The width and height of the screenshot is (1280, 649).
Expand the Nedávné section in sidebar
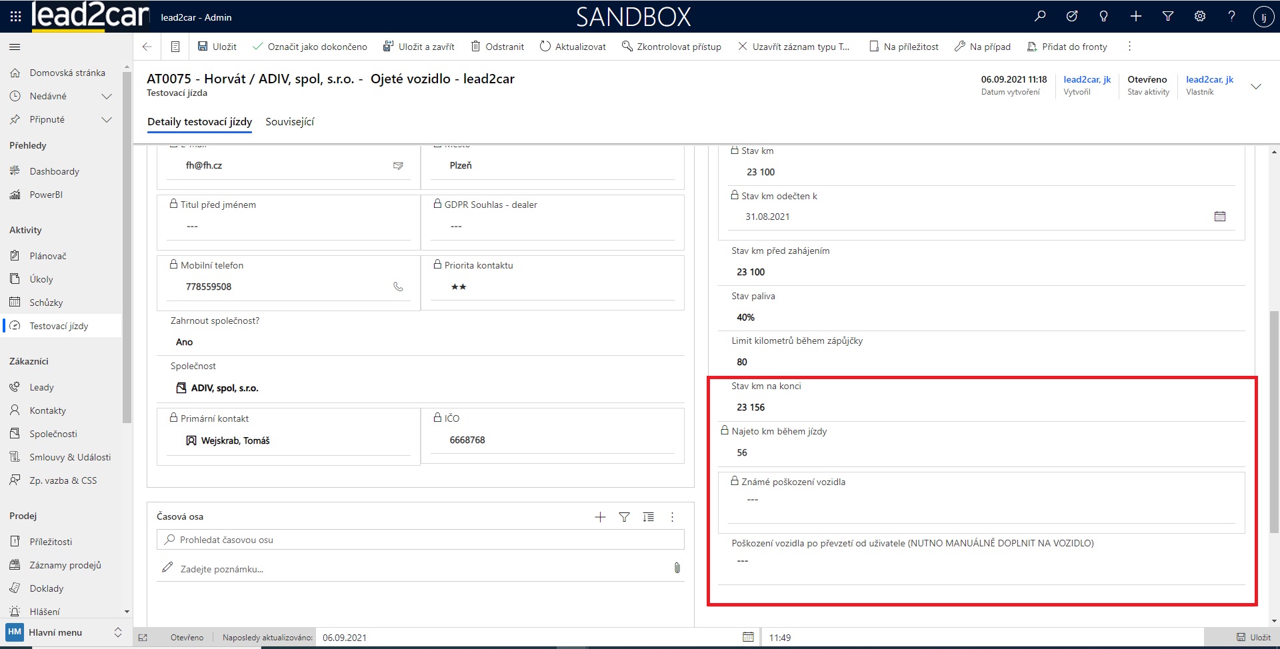tap(106, 97)
